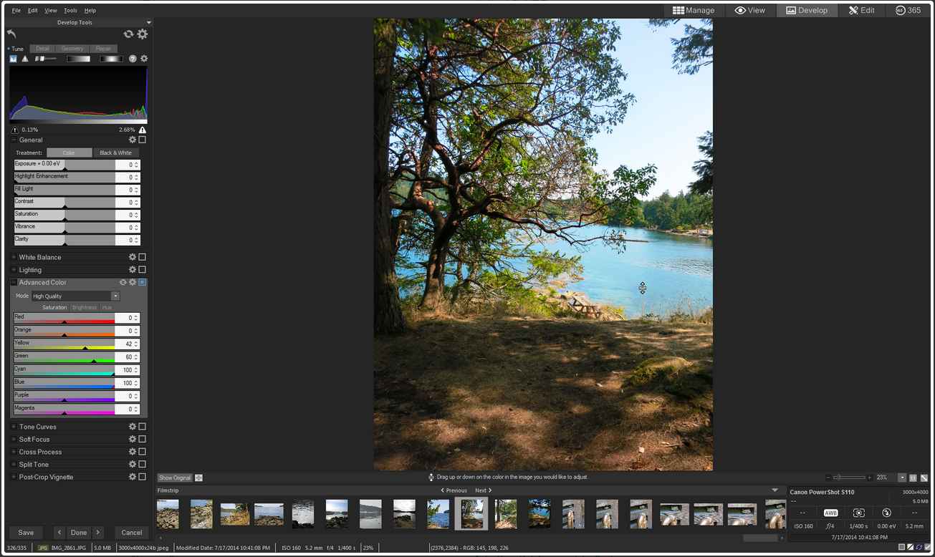Enable the Post-Crop Vignette checkbox
This screenshot has height=557, width=935.
(x=142, y=477)
